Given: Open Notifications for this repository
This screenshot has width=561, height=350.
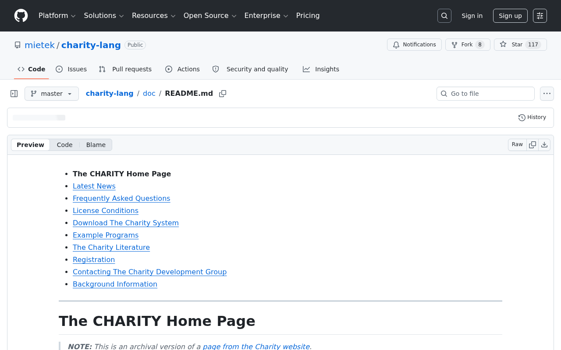Looking at the screenshot, I should pos(414,45).
